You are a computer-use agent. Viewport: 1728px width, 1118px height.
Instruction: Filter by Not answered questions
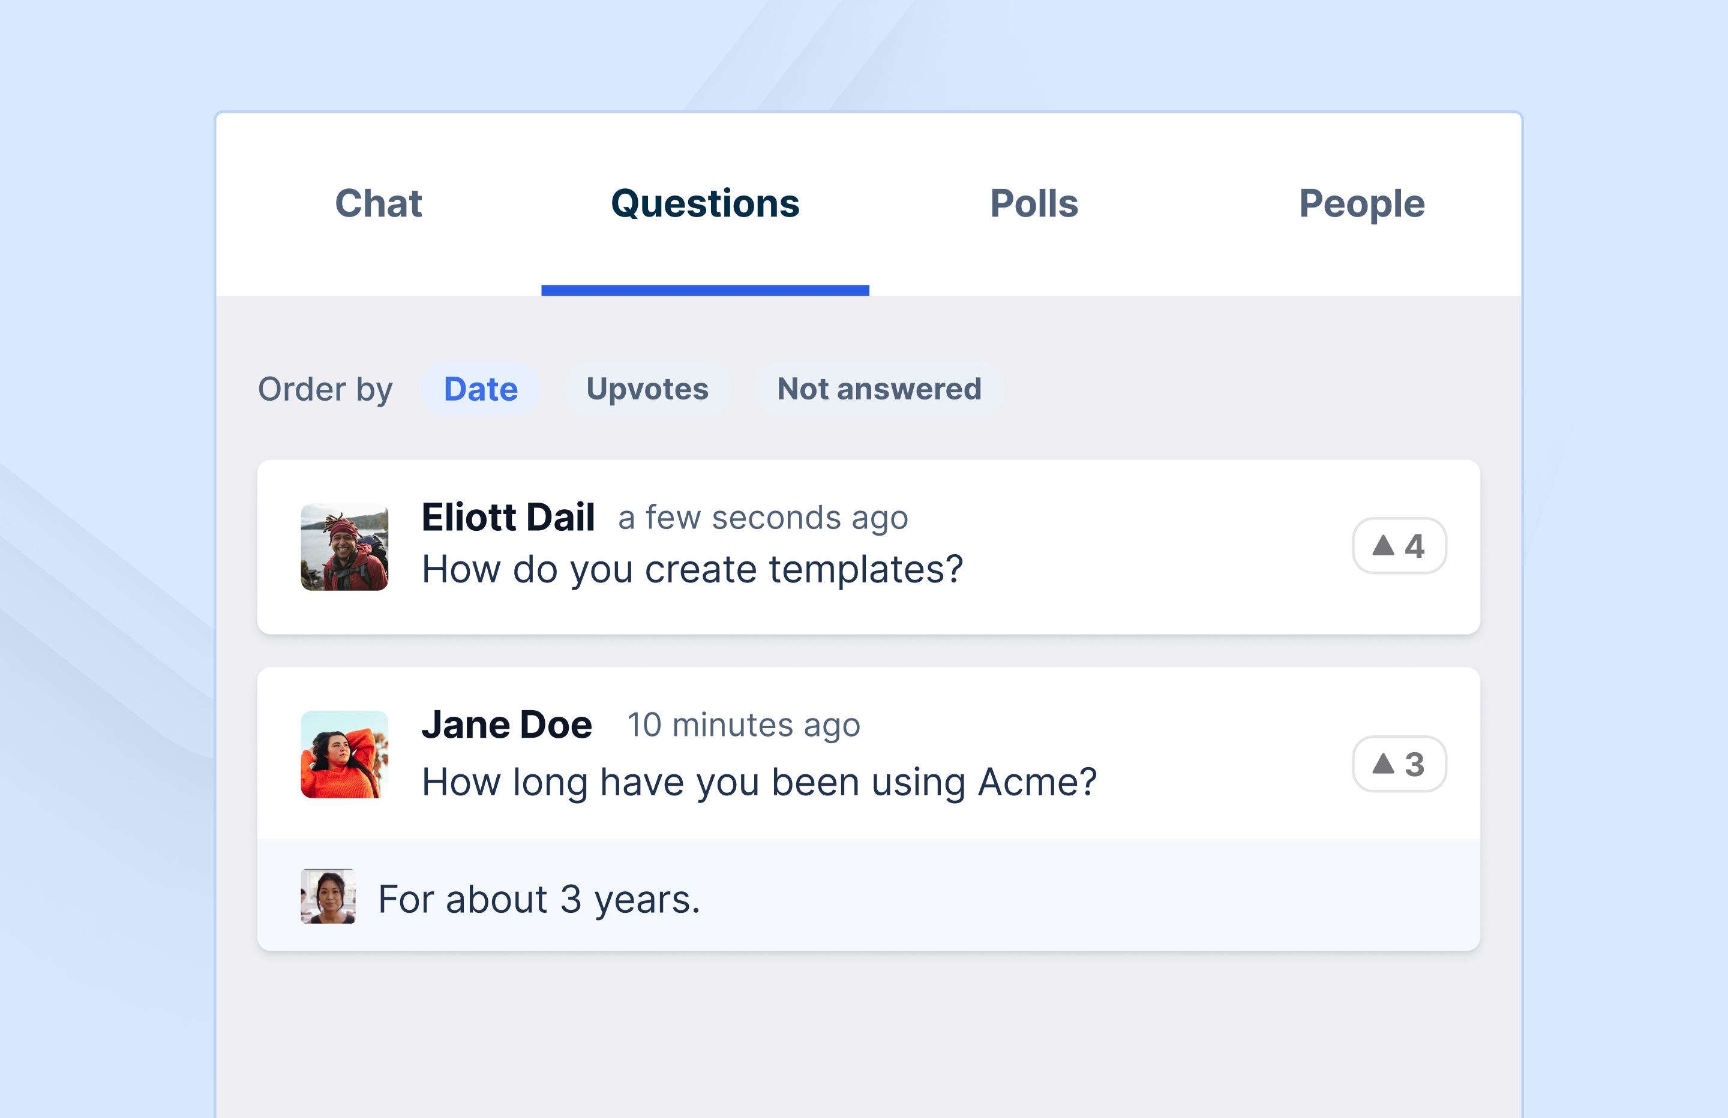[x=878, y=389]
